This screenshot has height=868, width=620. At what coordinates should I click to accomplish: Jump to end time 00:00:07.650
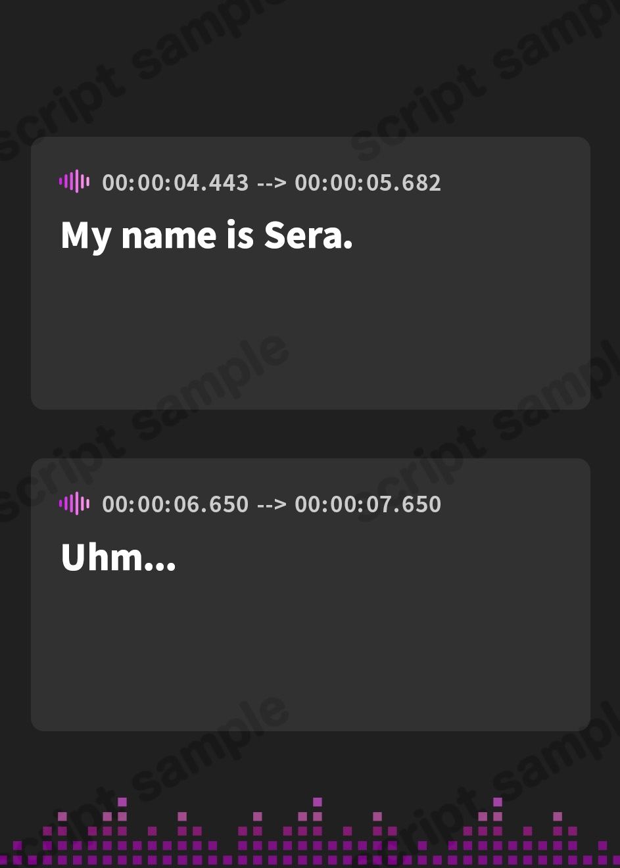pyautogui.click(x=368, y=504)
